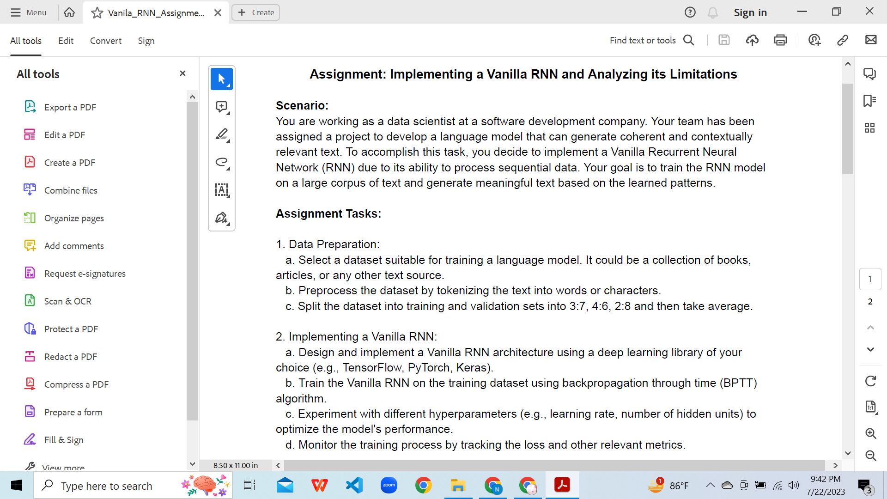887x499 pixels.
Task: Open the Convert tab
Action: coord(106,41)
